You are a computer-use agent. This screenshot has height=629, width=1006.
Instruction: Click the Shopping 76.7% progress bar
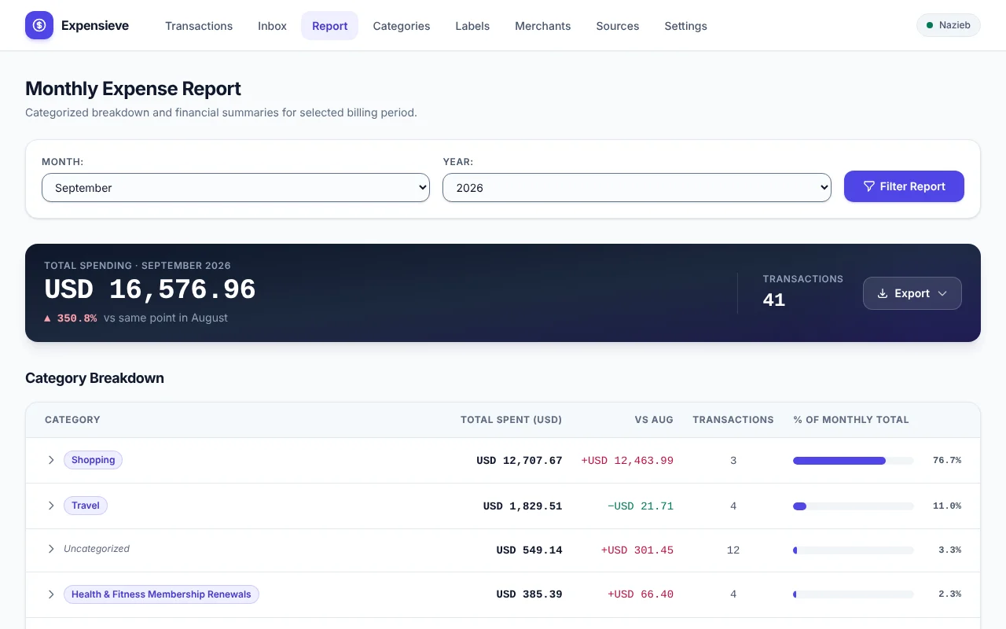point(853,461)
